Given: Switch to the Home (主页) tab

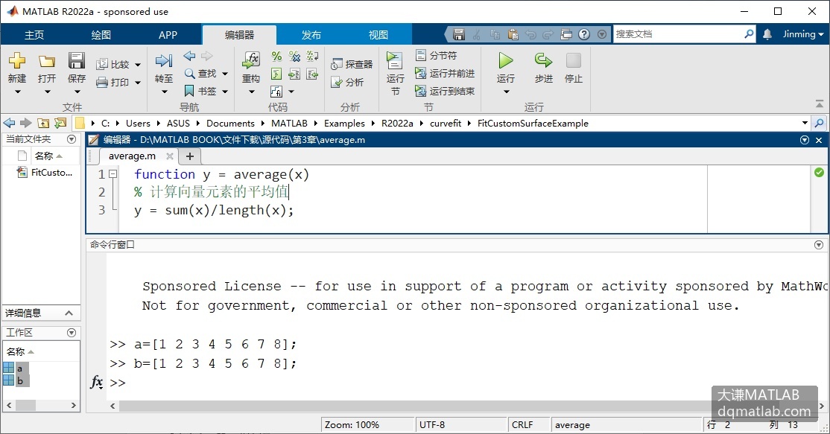Looking at the screenshot, I should point(34,35).
